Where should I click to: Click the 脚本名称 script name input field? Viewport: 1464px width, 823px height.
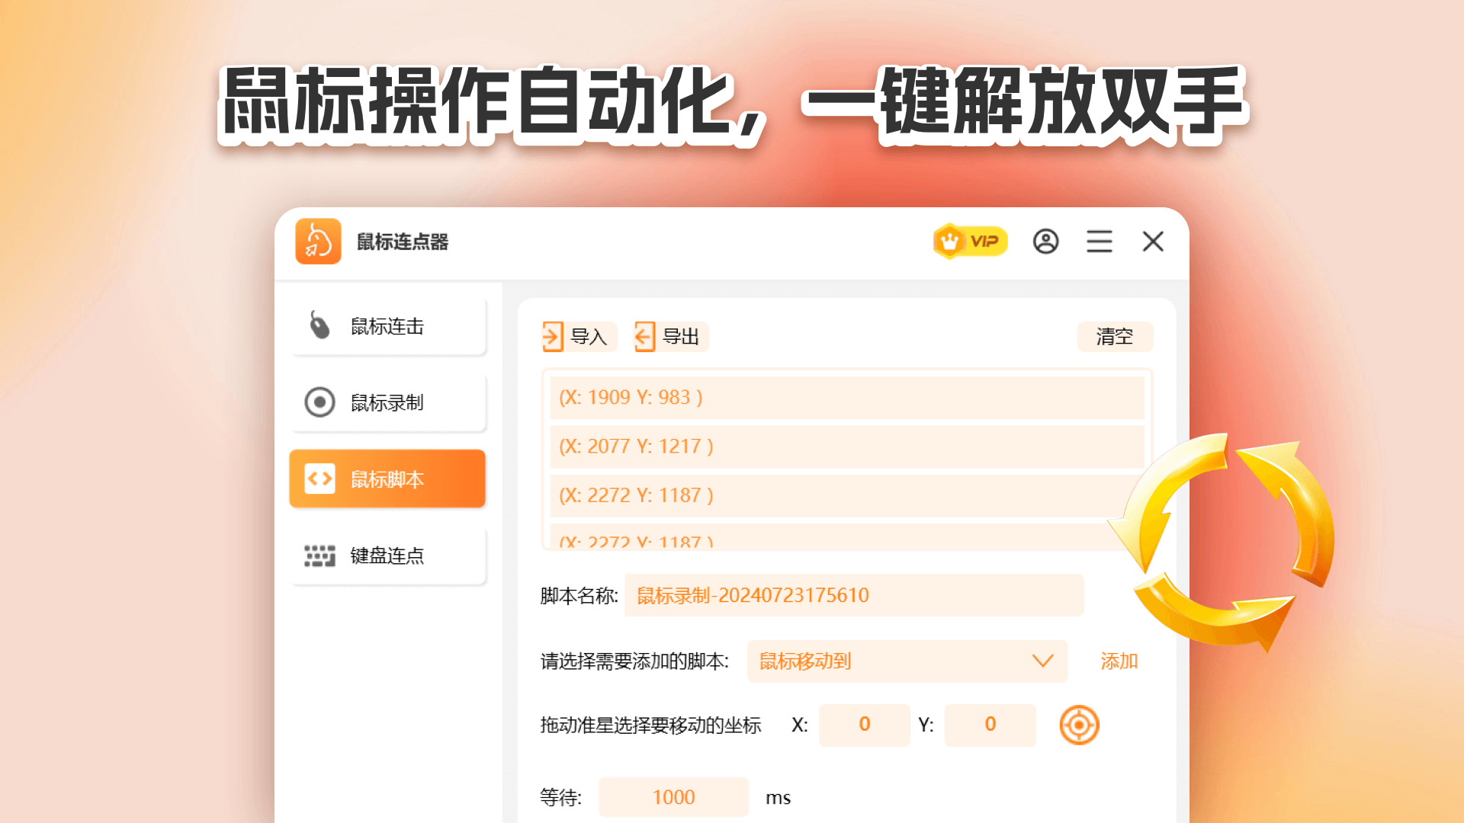click(854, 595)
